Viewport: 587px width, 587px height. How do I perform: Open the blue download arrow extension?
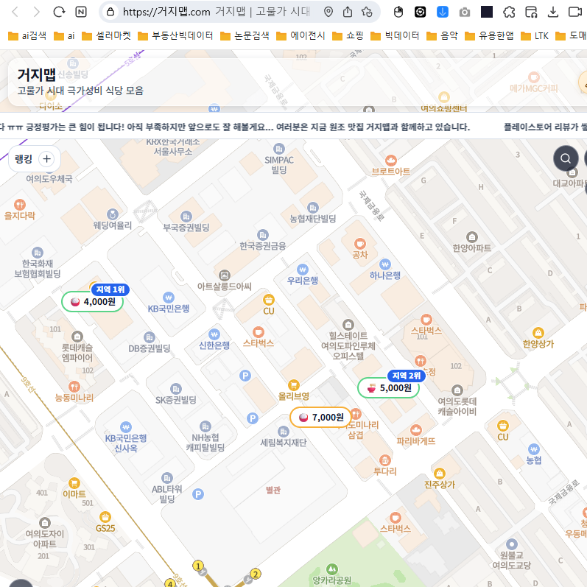(x=443, y=12)
